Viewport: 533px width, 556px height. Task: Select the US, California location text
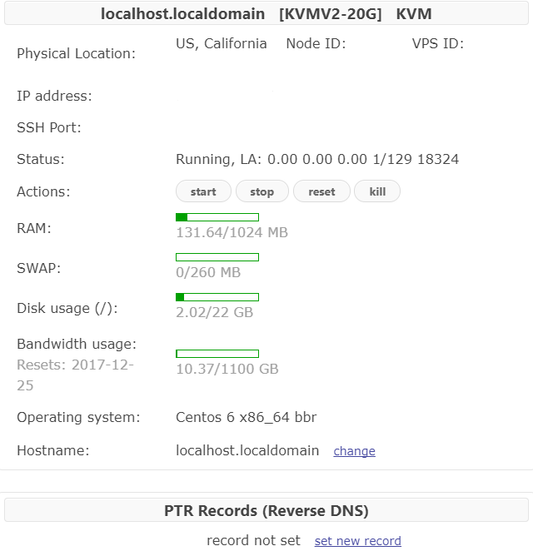(222, 44)
